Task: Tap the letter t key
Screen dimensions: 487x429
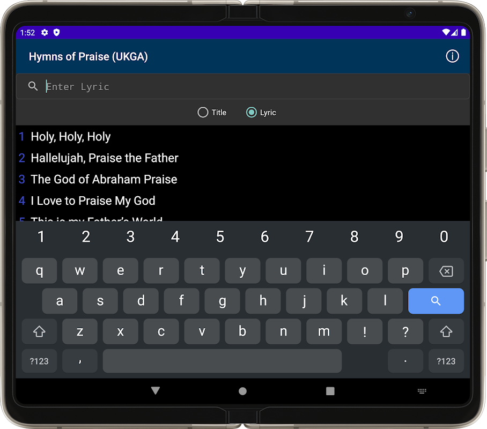Action: pos(202,271)
